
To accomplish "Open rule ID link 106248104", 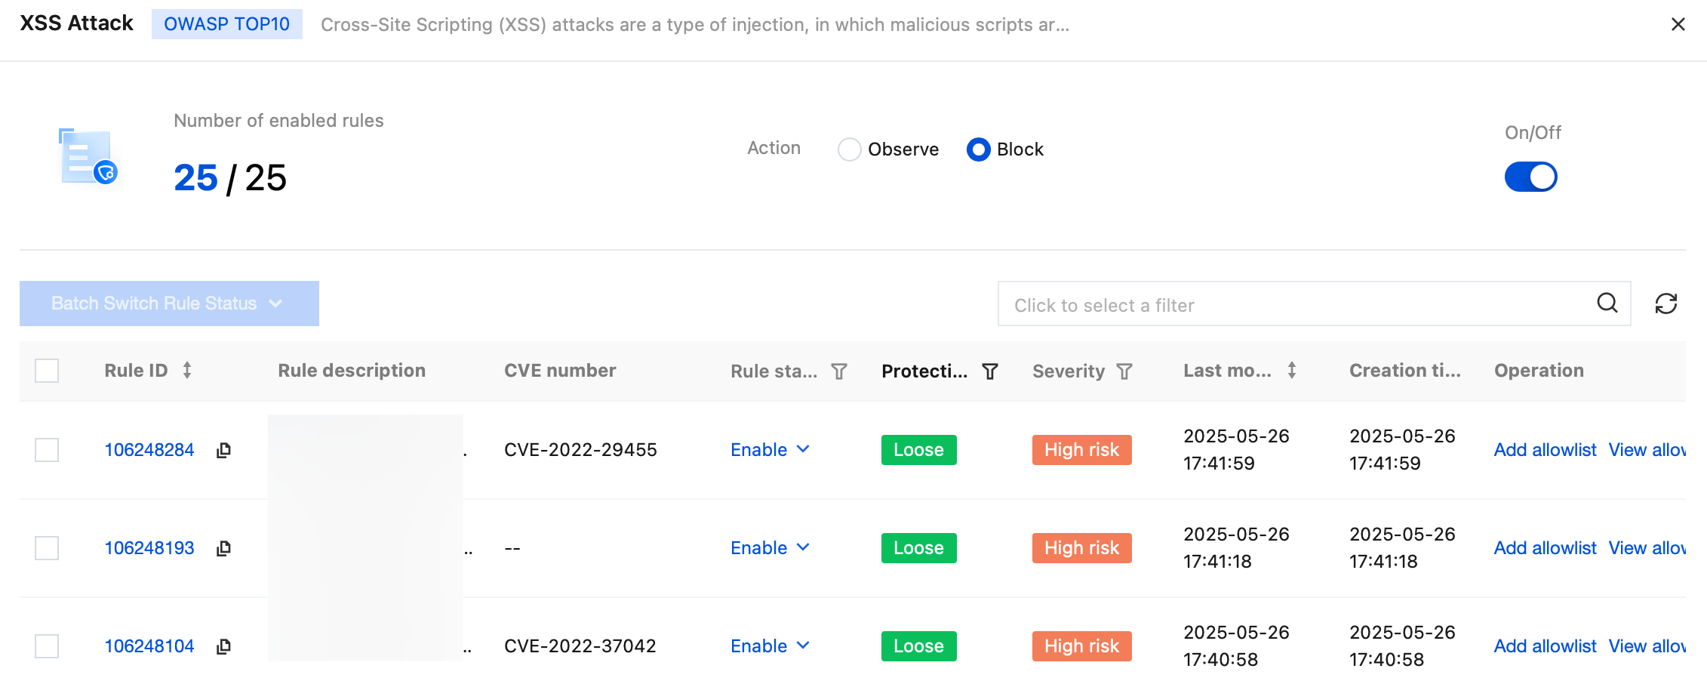I will click(149, 646).
